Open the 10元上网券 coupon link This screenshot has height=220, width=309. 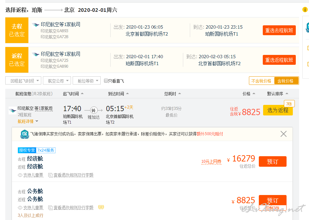[211, 162]
